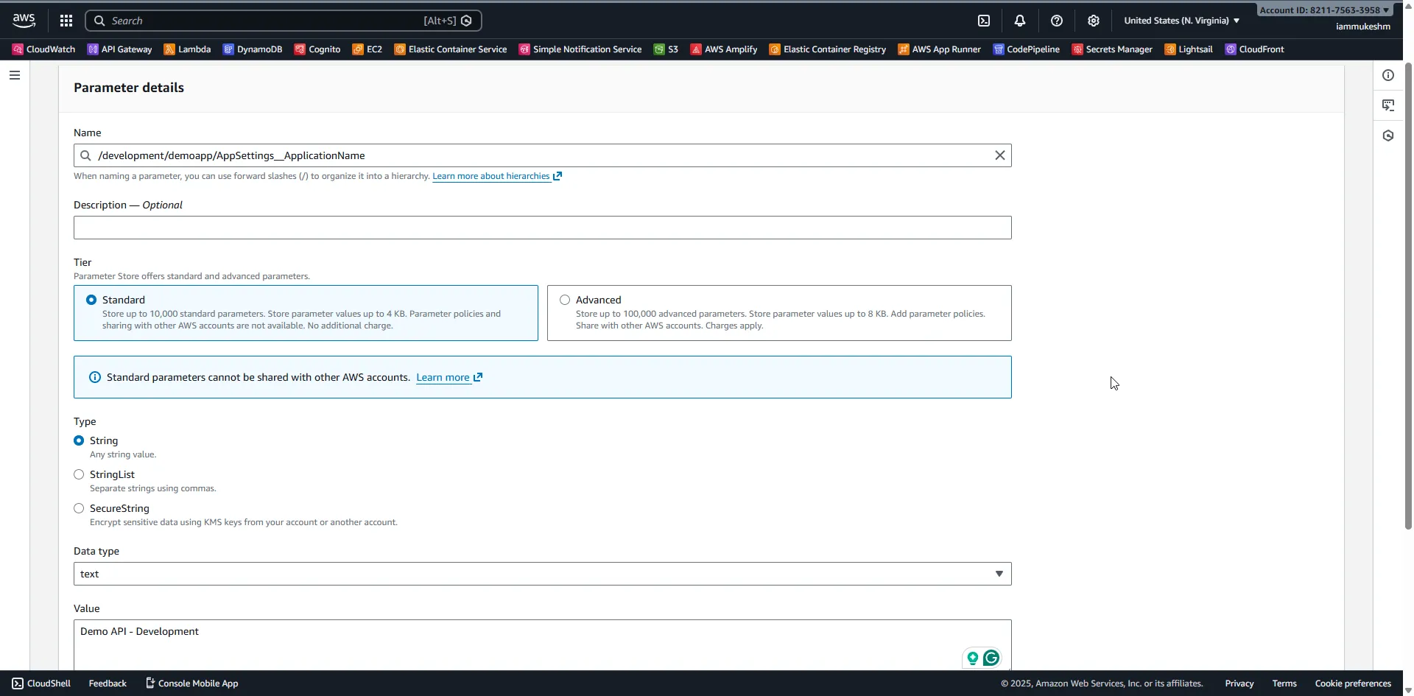The image size is (1414, 696).
Task: Open the Data type dropdown
Action: 999,573
